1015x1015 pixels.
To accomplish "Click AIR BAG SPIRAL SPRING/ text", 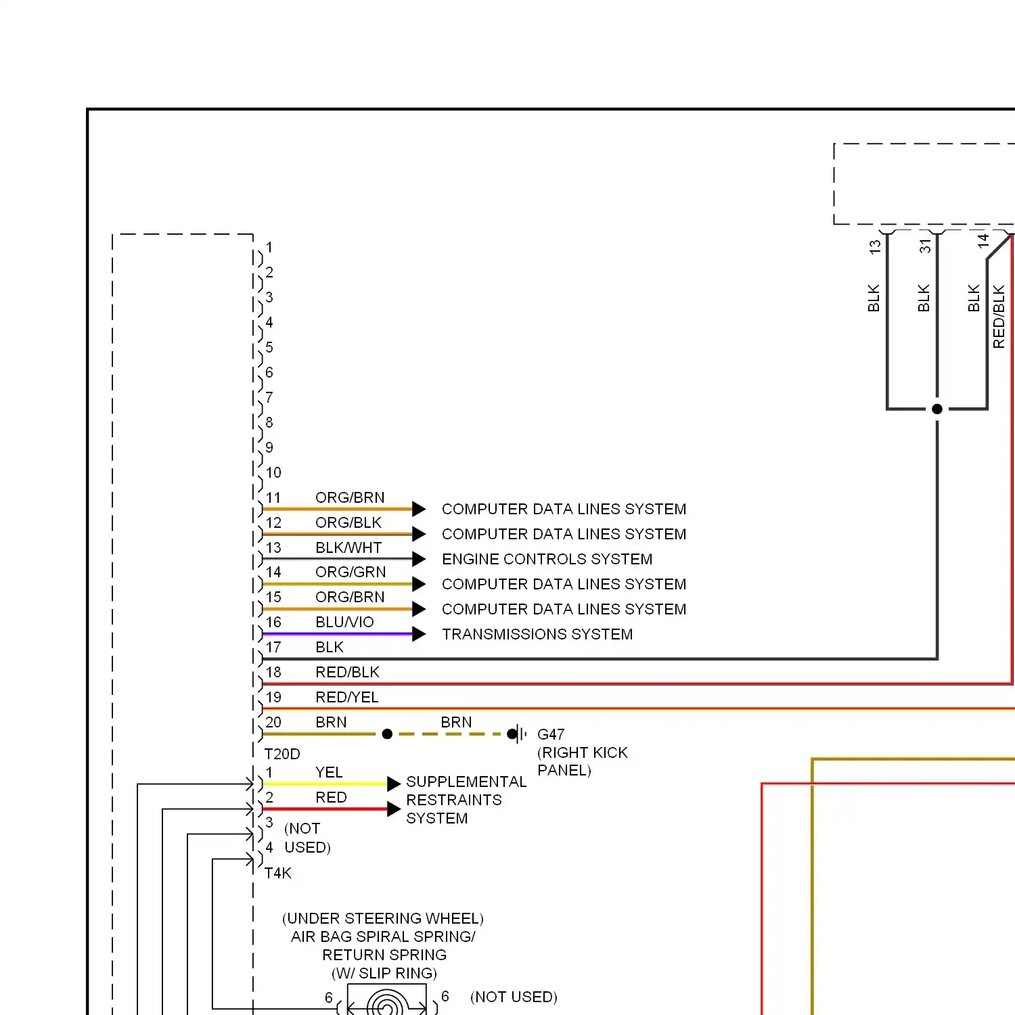I will (x=383, y=937).
